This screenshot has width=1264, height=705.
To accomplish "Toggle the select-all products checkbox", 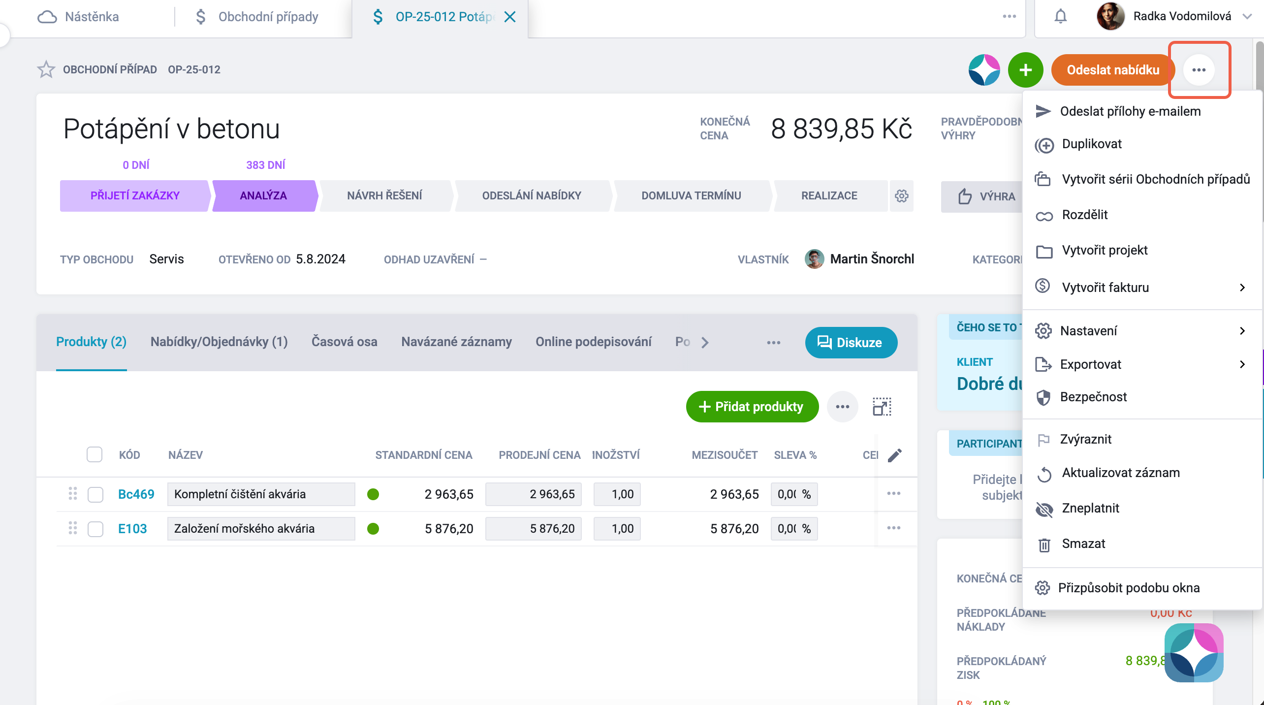I will click(x=95, y=454).
